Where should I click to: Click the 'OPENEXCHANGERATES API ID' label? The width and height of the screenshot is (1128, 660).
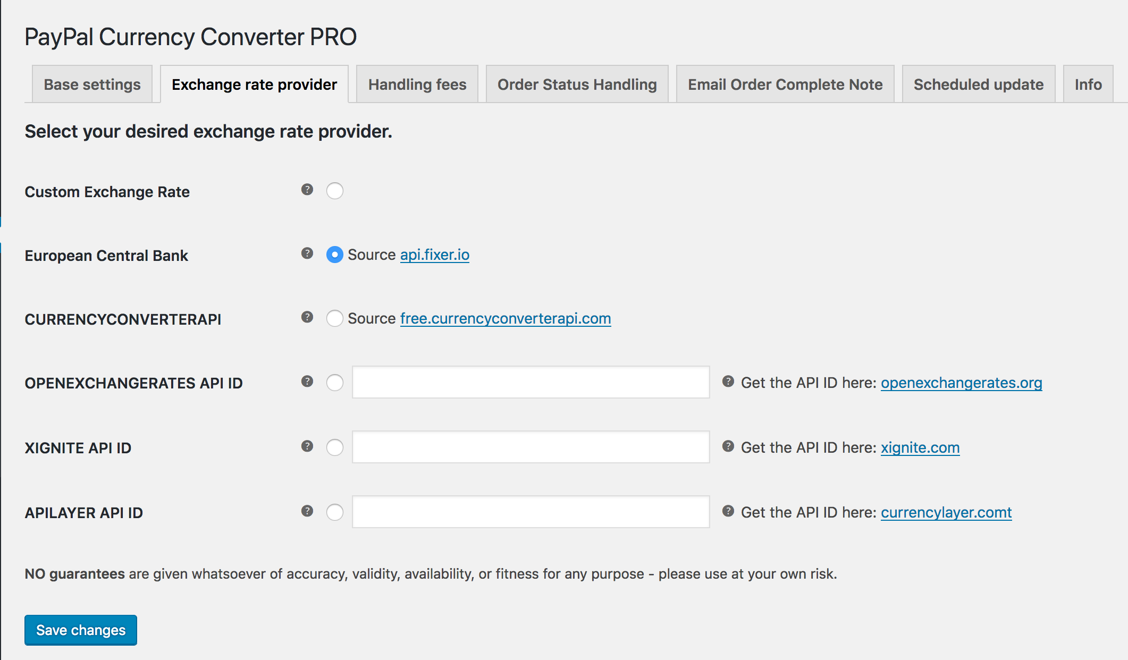(133, 383)
